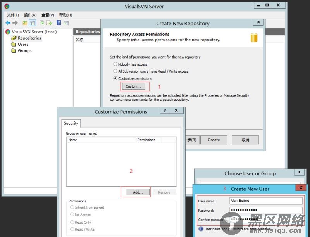
Task: Click the grayed Remove button
Action: 164,192
